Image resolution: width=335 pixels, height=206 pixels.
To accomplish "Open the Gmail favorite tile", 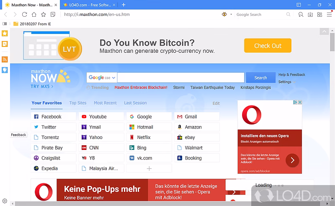I will (197, 117).
